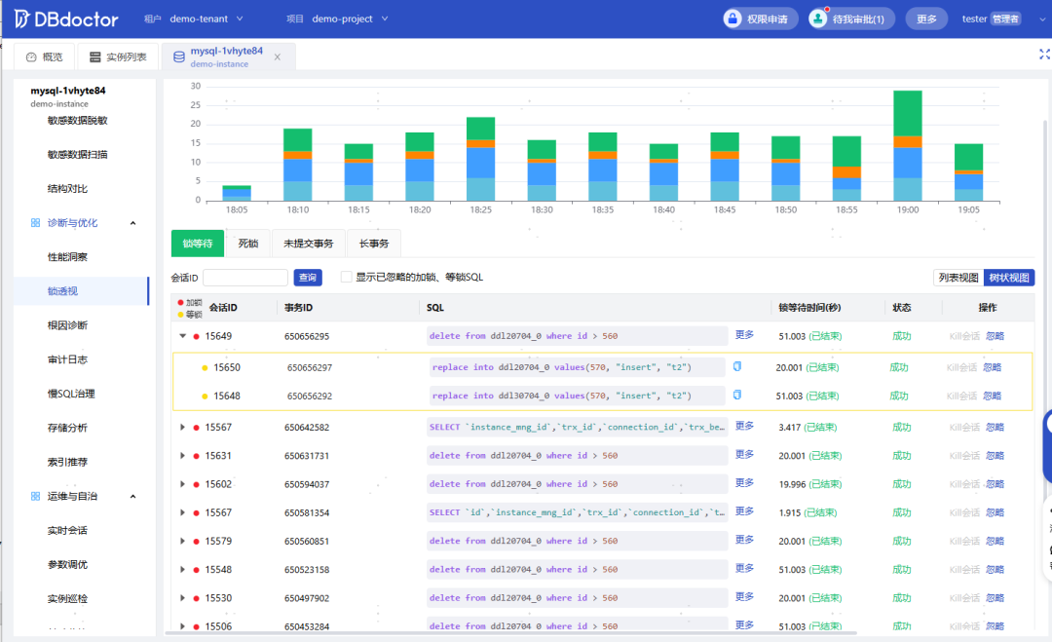
Task: Click the lock icon on 权限申请
Action: coord(733,19)
